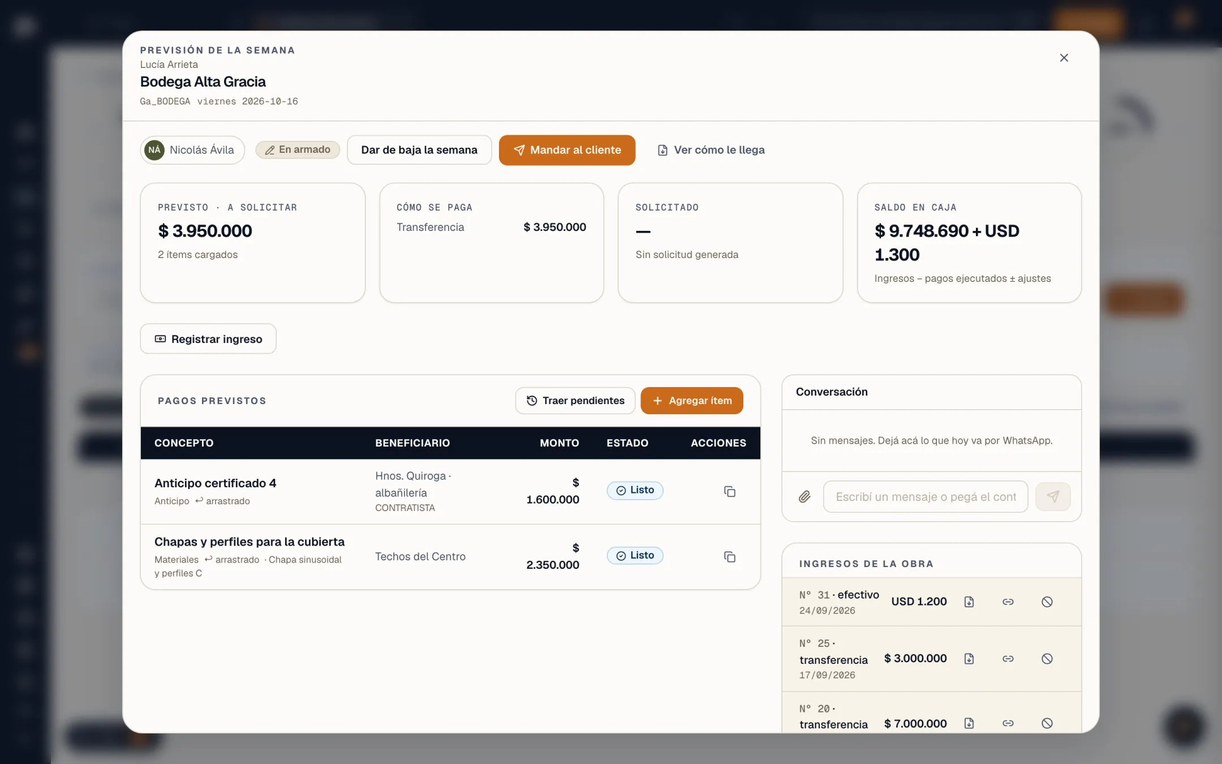1222x764 pixels.
Task: Duplicate the Anticipo certificado 4 row
Action: [730, 491]
